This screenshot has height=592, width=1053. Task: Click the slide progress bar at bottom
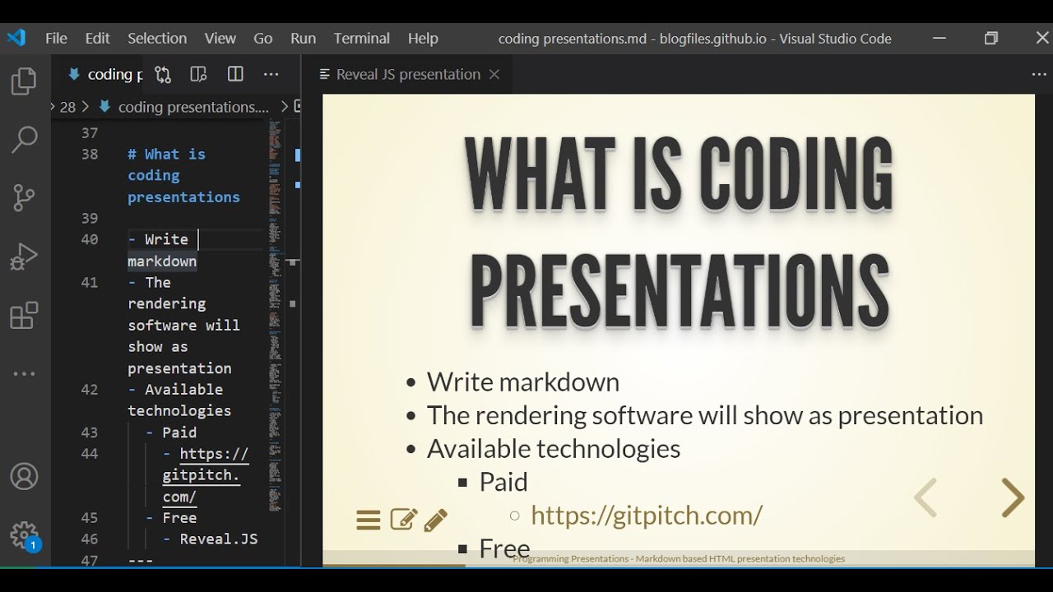(x=679, y=566)
